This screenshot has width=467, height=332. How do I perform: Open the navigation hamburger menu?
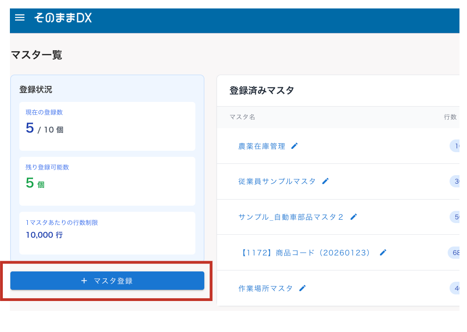pos(19,17)
